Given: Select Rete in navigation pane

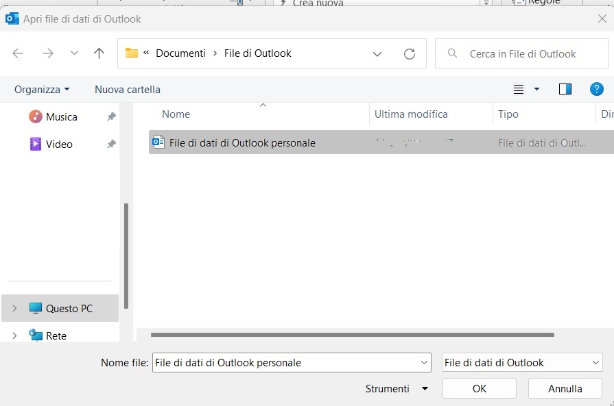Looking at the screenshot, I should pos(56,335).
